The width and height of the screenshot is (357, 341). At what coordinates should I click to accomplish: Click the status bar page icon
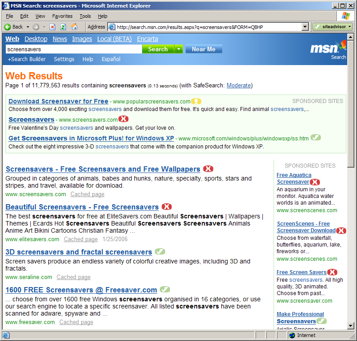[6, 335]
